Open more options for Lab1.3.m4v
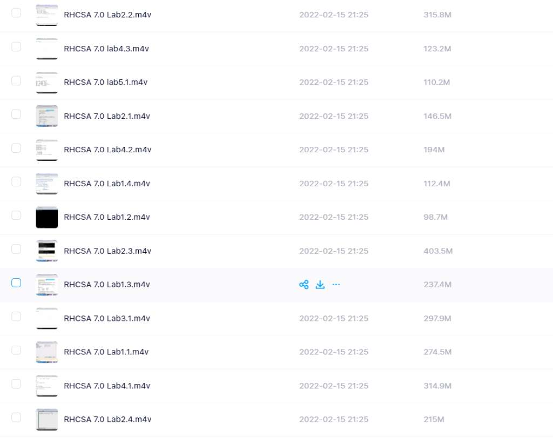 336,285
